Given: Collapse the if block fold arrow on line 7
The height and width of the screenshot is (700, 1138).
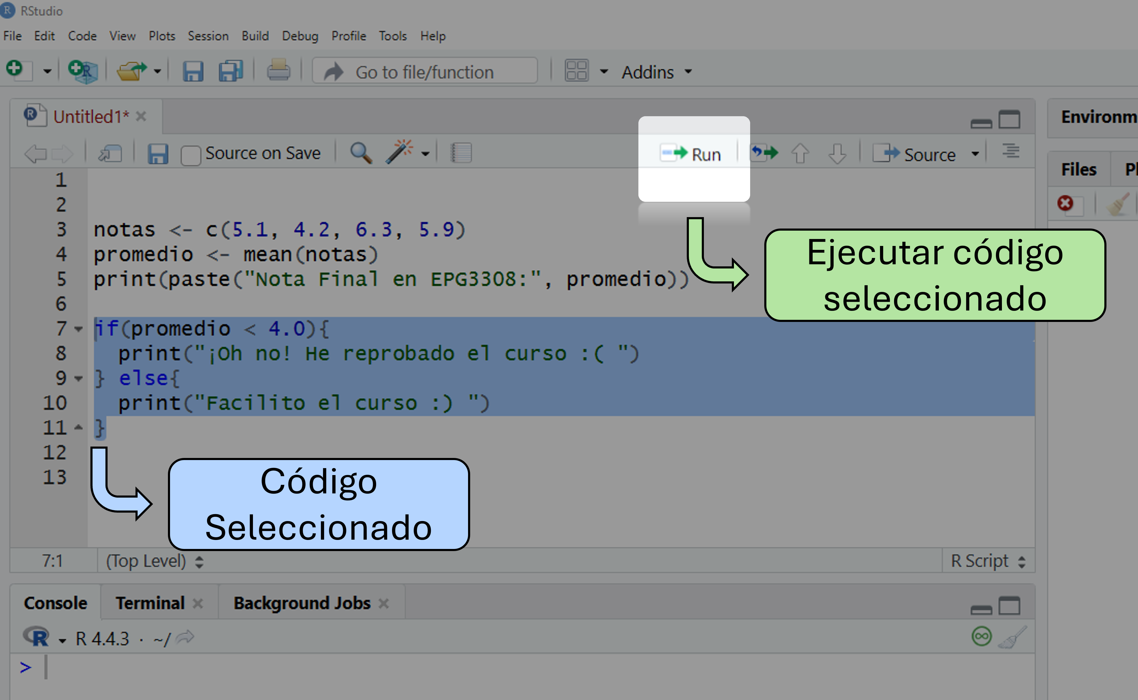Looking at the screenshot, I should pyautogui.click(x=78, y=329).
